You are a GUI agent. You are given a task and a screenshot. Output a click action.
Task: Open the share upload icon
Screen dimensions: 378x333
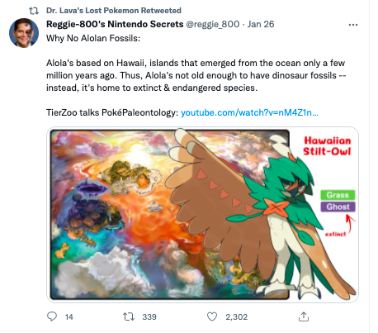(x=304, y=316)
